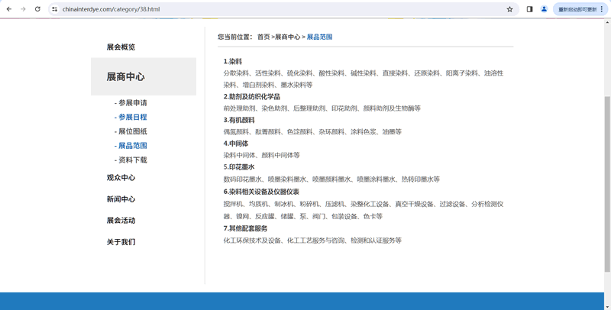Reload the current page
This screenshot has width=611, height=310.
pos(37,9)
